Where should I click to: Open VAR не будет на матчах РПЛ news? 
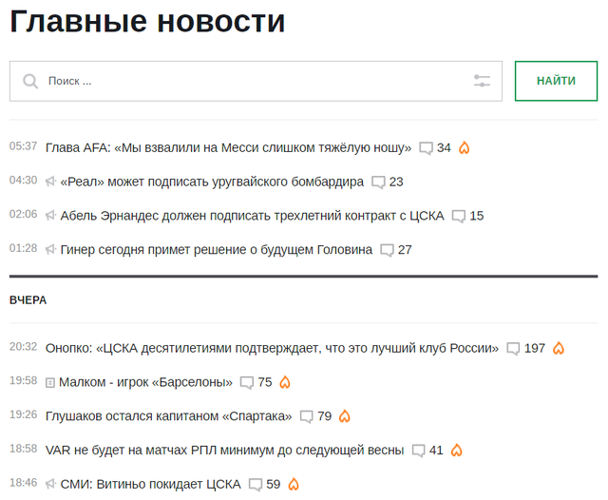[224, 450]
